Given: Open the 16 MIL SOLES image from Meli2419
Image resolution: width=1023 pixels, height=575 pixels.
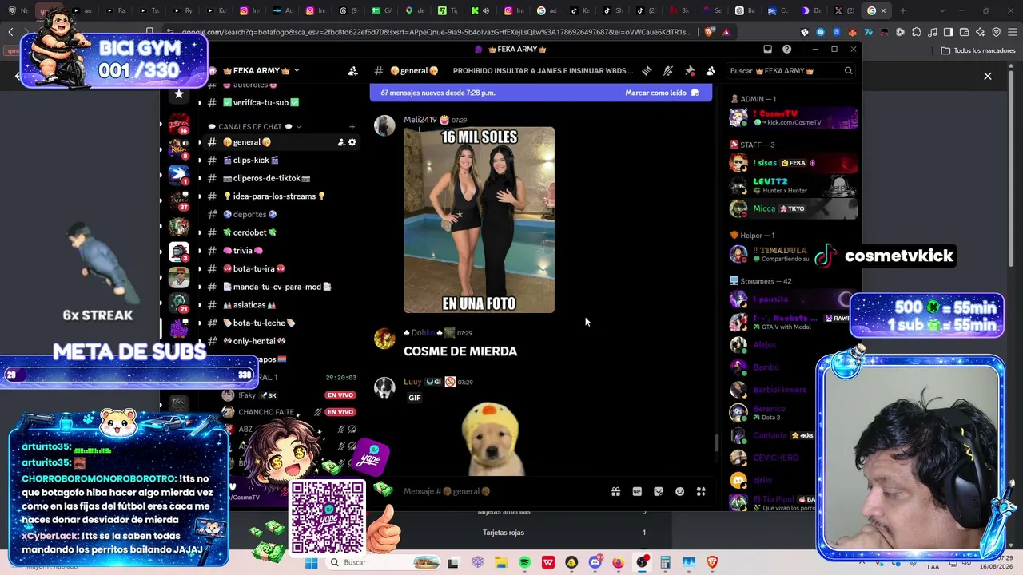Looking at the screenshot, I should point(479,220).
